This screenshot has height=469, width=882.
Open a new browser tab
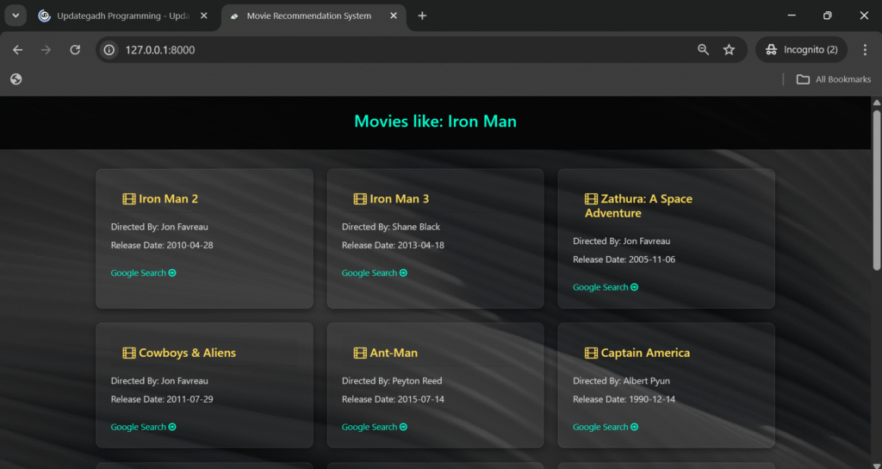[x=422, y=16]
